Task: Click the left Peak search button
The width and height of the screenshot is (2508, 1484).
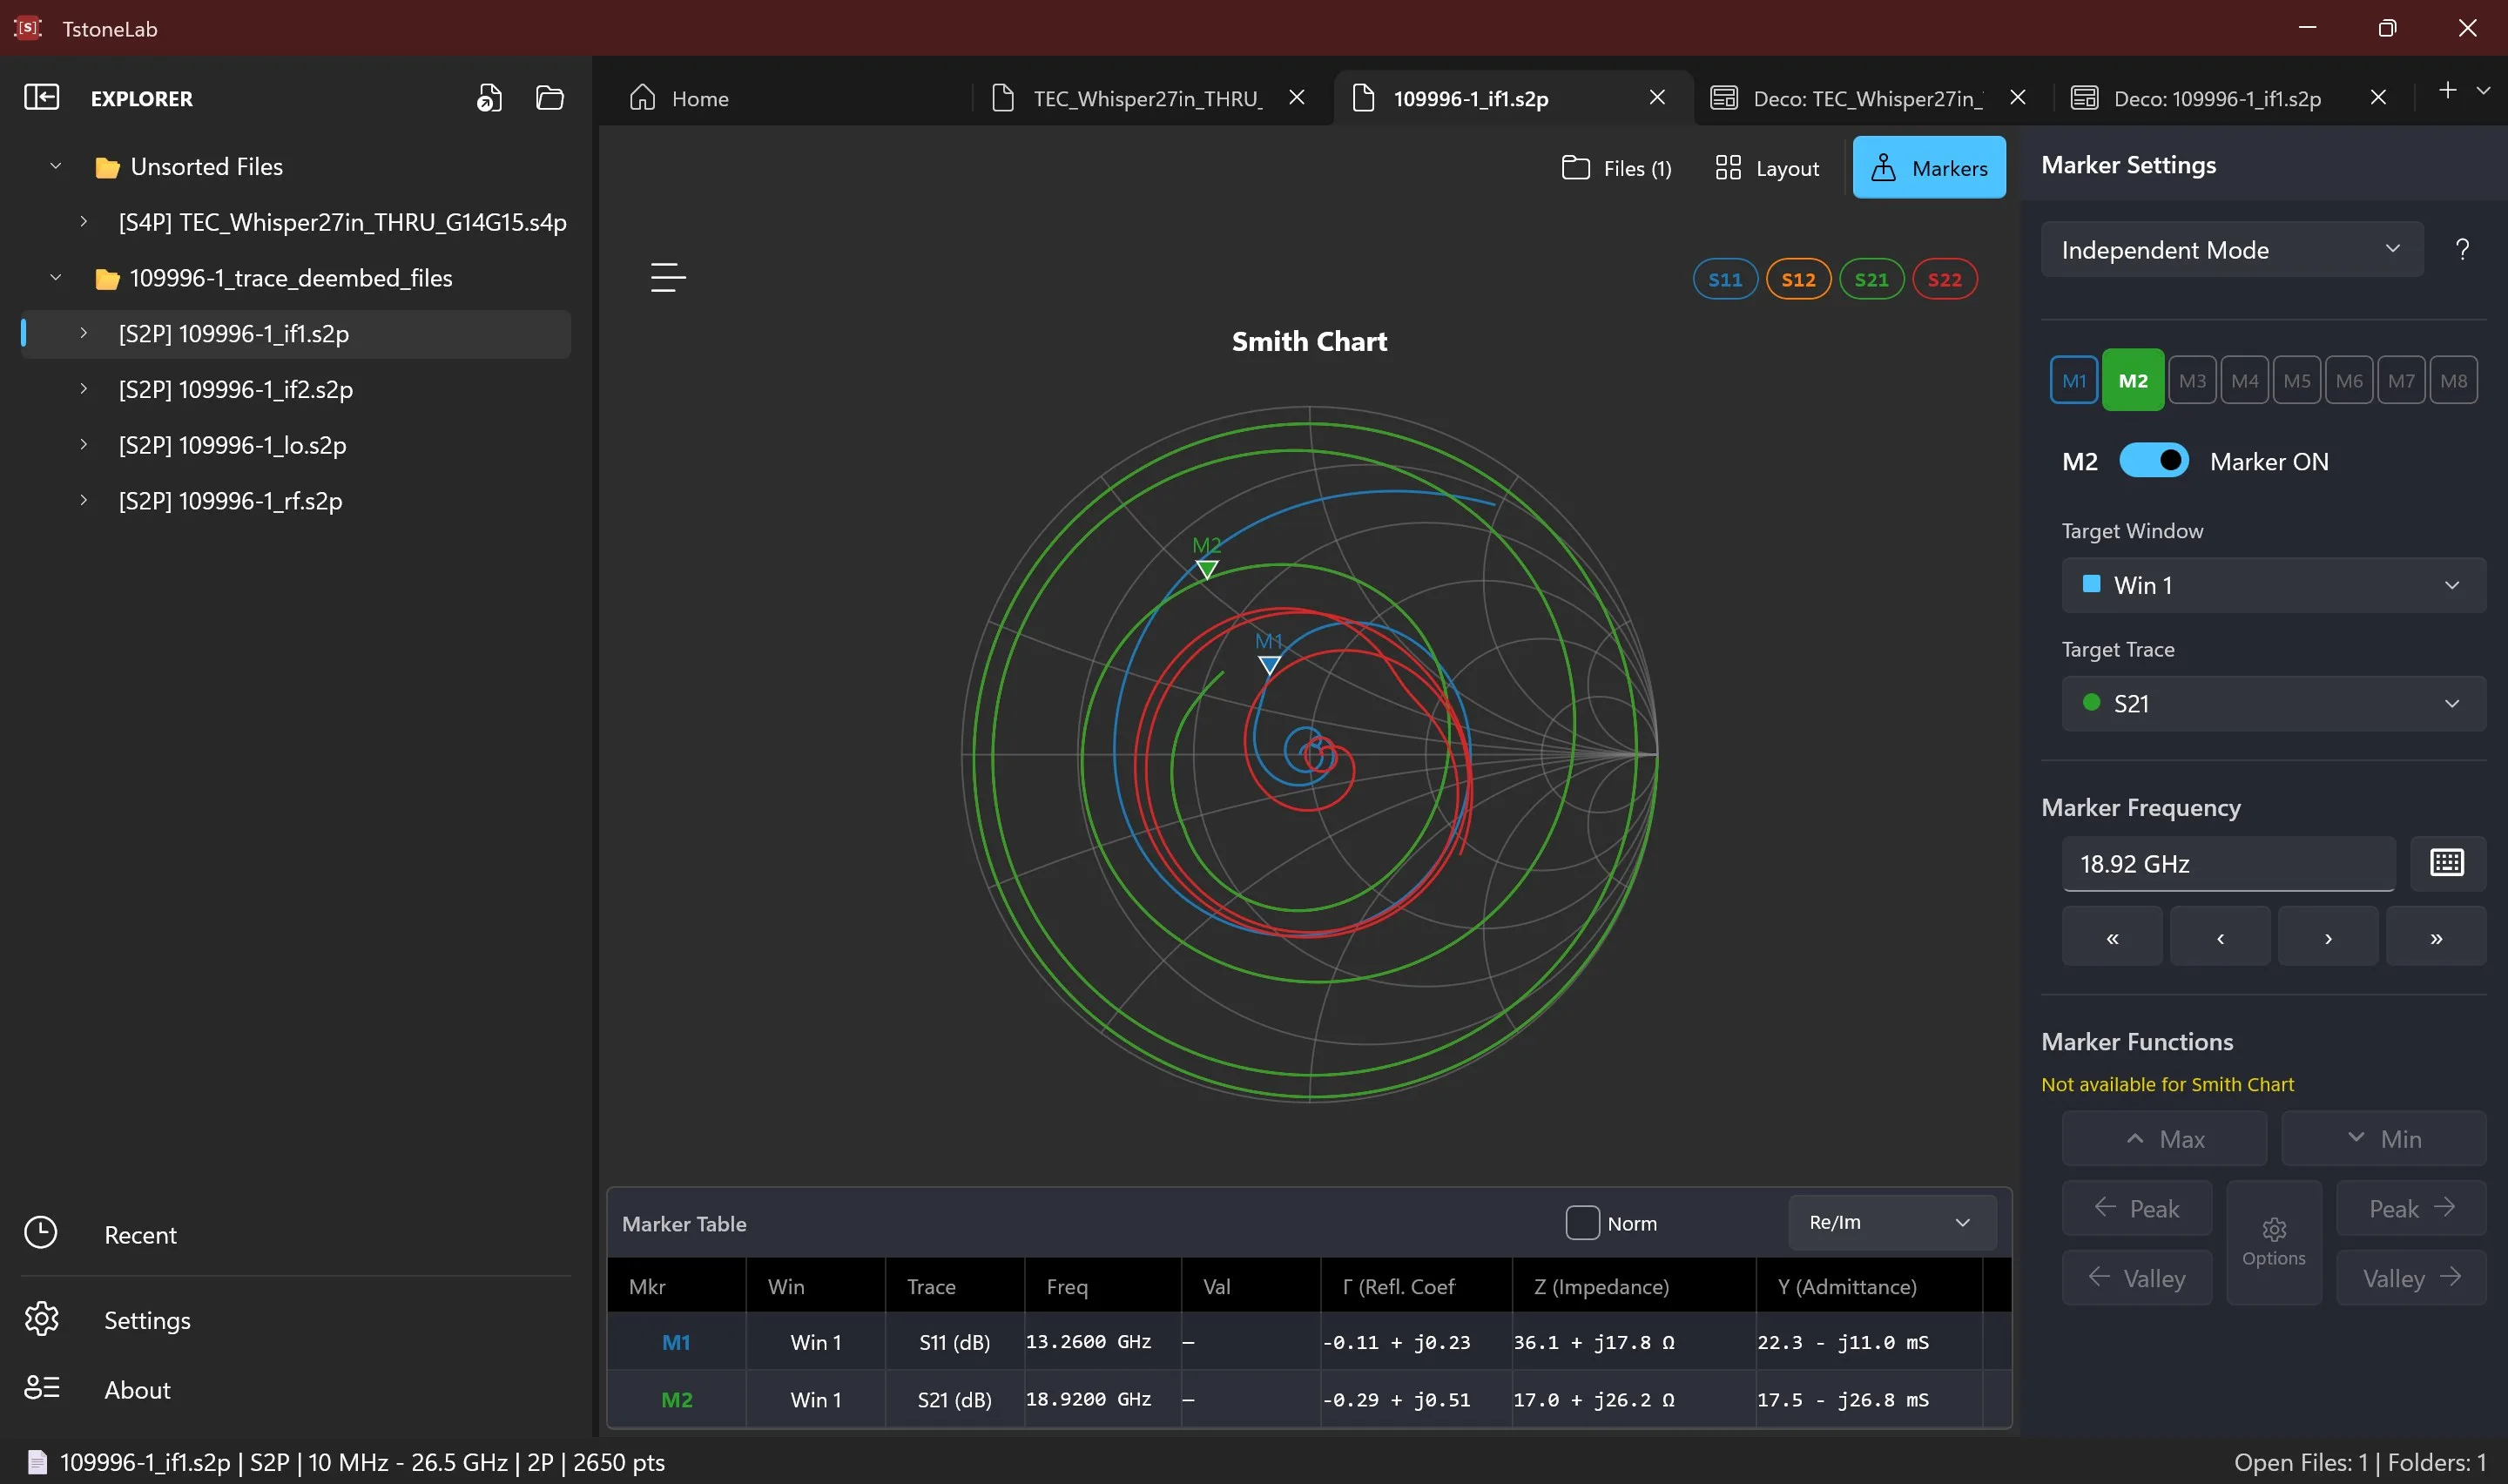Action: pos(2136,1208)
